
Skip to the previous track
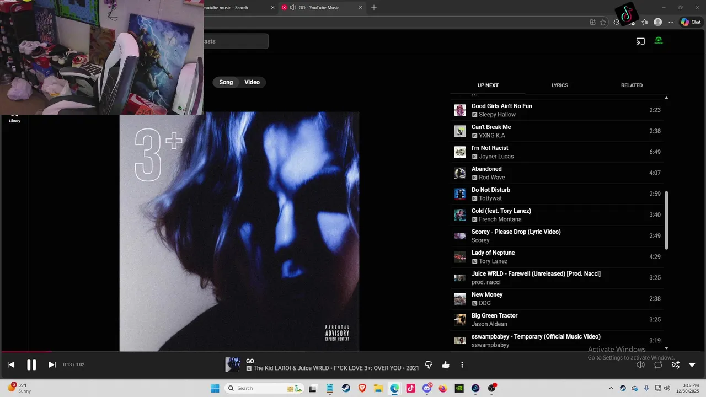(x=11, y=364)
